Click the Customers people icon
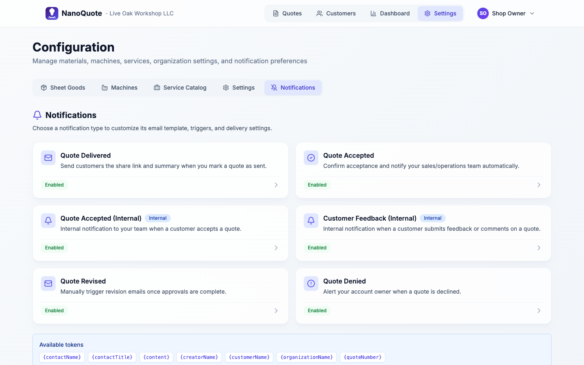Viewport: 584px width, 365px height. pyautogui.click(x=319, y=13)
